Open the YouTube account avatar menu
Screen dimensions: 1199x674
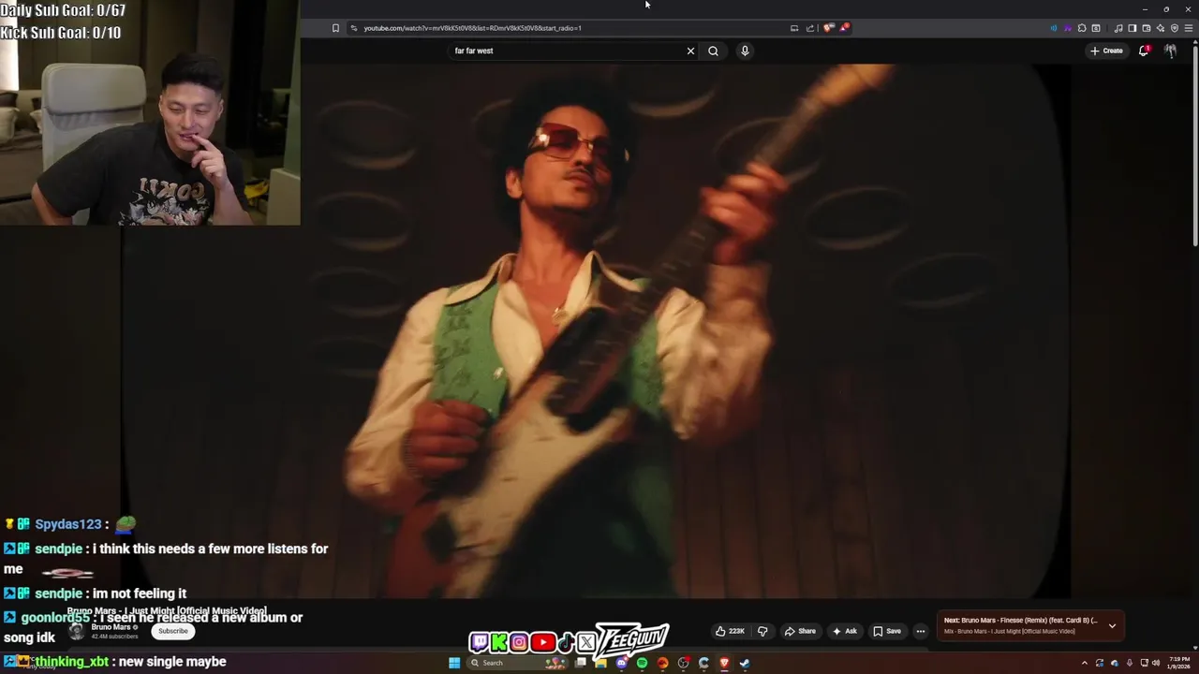pyautogui.click(x=1170, y=51)
